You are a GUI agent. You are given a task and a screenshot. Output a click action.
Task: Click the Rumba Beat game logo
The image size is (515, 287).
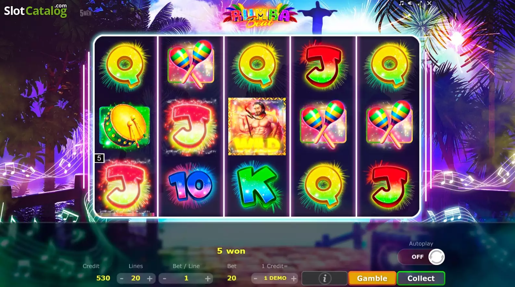(260, 17)
